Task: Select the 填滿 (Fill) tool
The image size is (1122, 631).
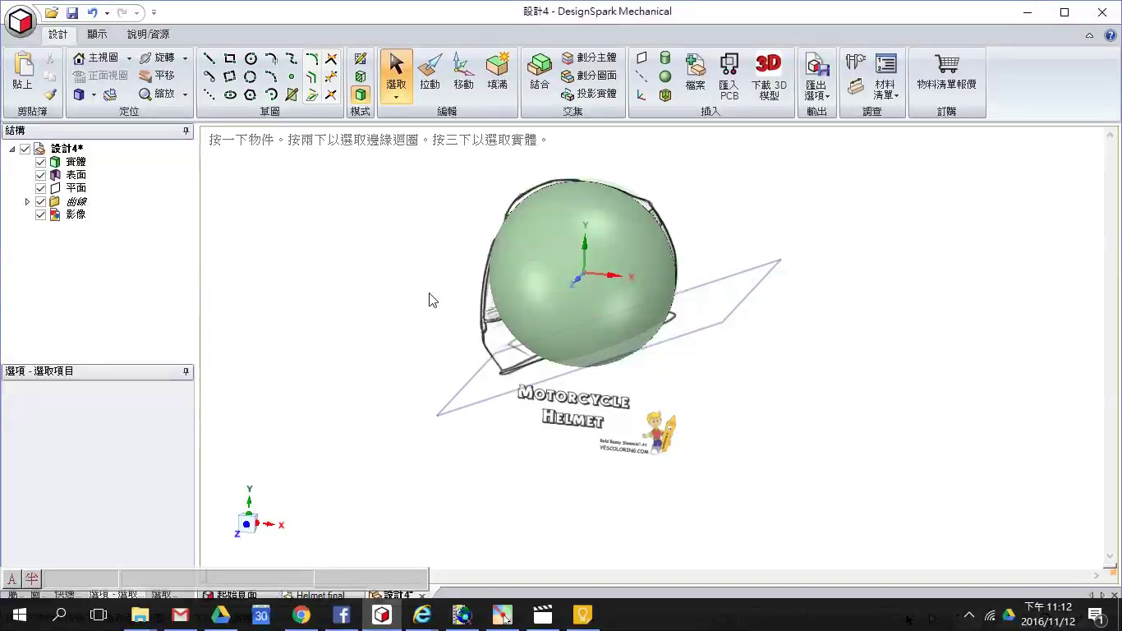Action: click(497, 71)
